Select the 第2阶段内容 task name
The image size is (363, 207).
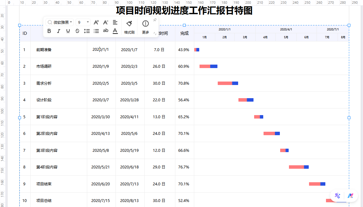47,134
